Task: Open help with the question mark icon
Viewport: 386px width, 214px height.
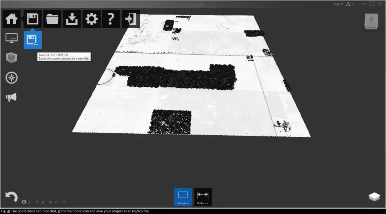Action: pos(111,19)
